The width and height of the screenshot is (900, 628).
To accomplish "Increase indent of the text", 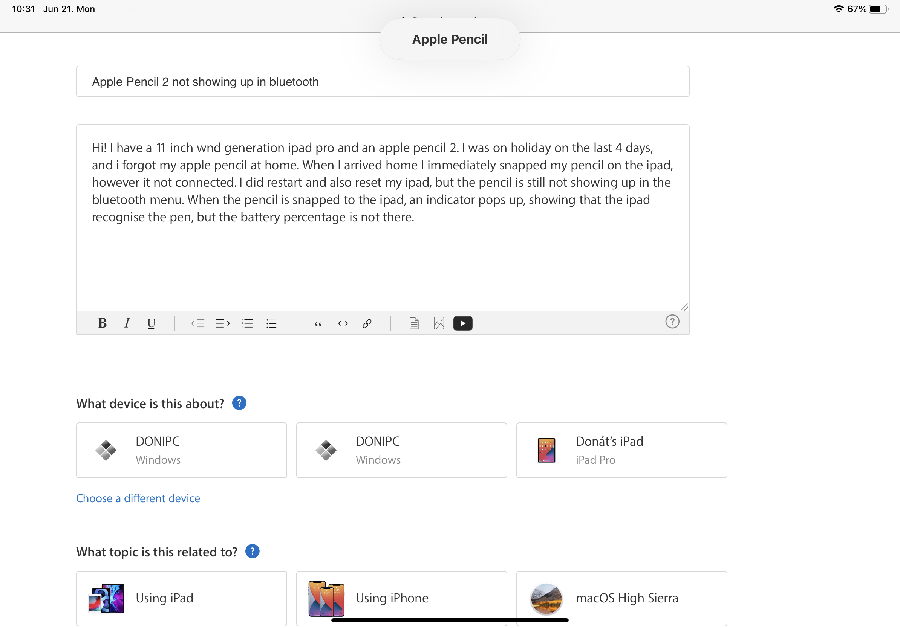I will (x=222, y=323).
